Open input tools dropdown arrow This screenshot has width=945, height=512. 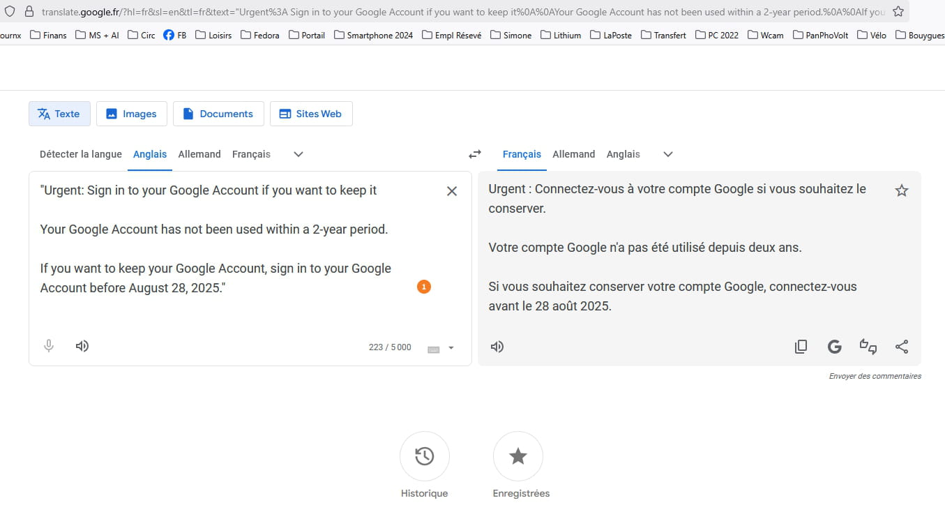pyautogui.click(x=451, y=348)
